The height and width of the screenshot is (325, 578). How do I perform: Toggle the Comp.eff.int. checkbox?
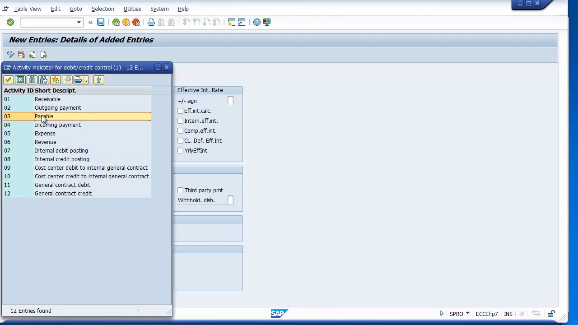click(180, 130)
